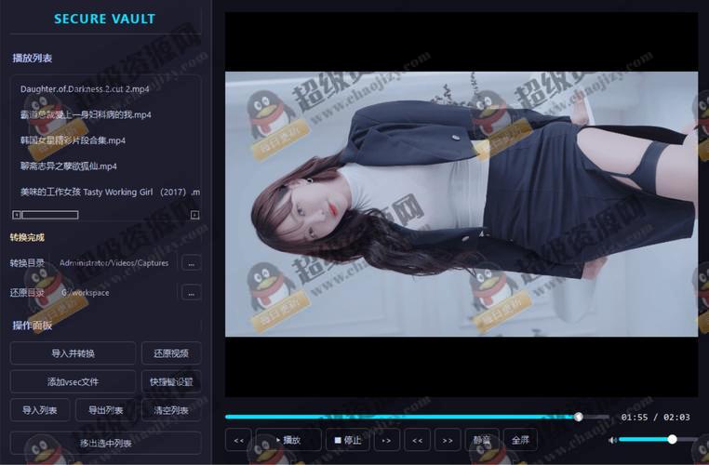Image resolution: width=709 pixels, height=465 pixels.
Task: Toggle 静音 mute button
Action: pos(482,440)
